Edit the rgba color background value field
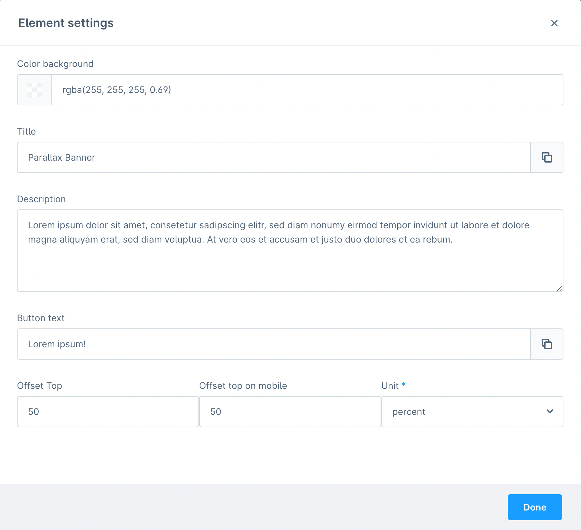This screenshot has width=581, height=530. click(307, 90)
